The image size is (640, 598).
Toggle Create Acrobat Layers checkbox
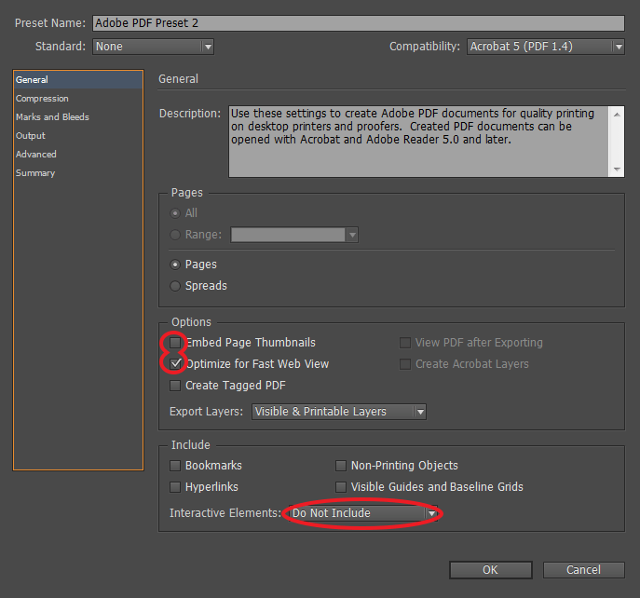point(405,363)
